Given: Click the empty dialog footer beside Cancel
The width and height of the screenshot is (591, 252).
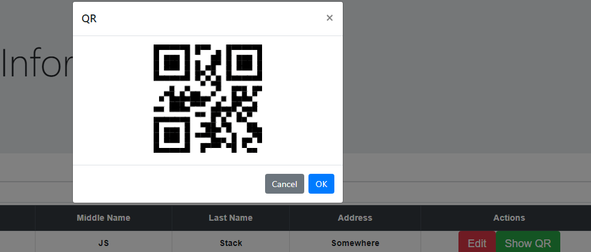Looking at the screenshot, I should (x=169, y=184).
